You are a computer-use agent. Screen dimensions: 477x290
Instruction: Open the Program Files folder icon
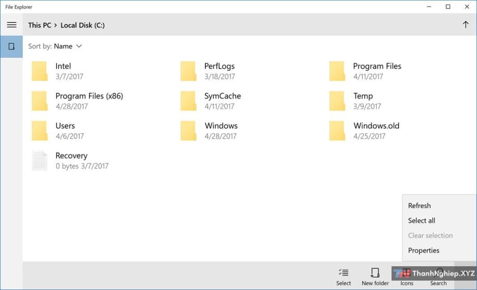coord(337,71)
